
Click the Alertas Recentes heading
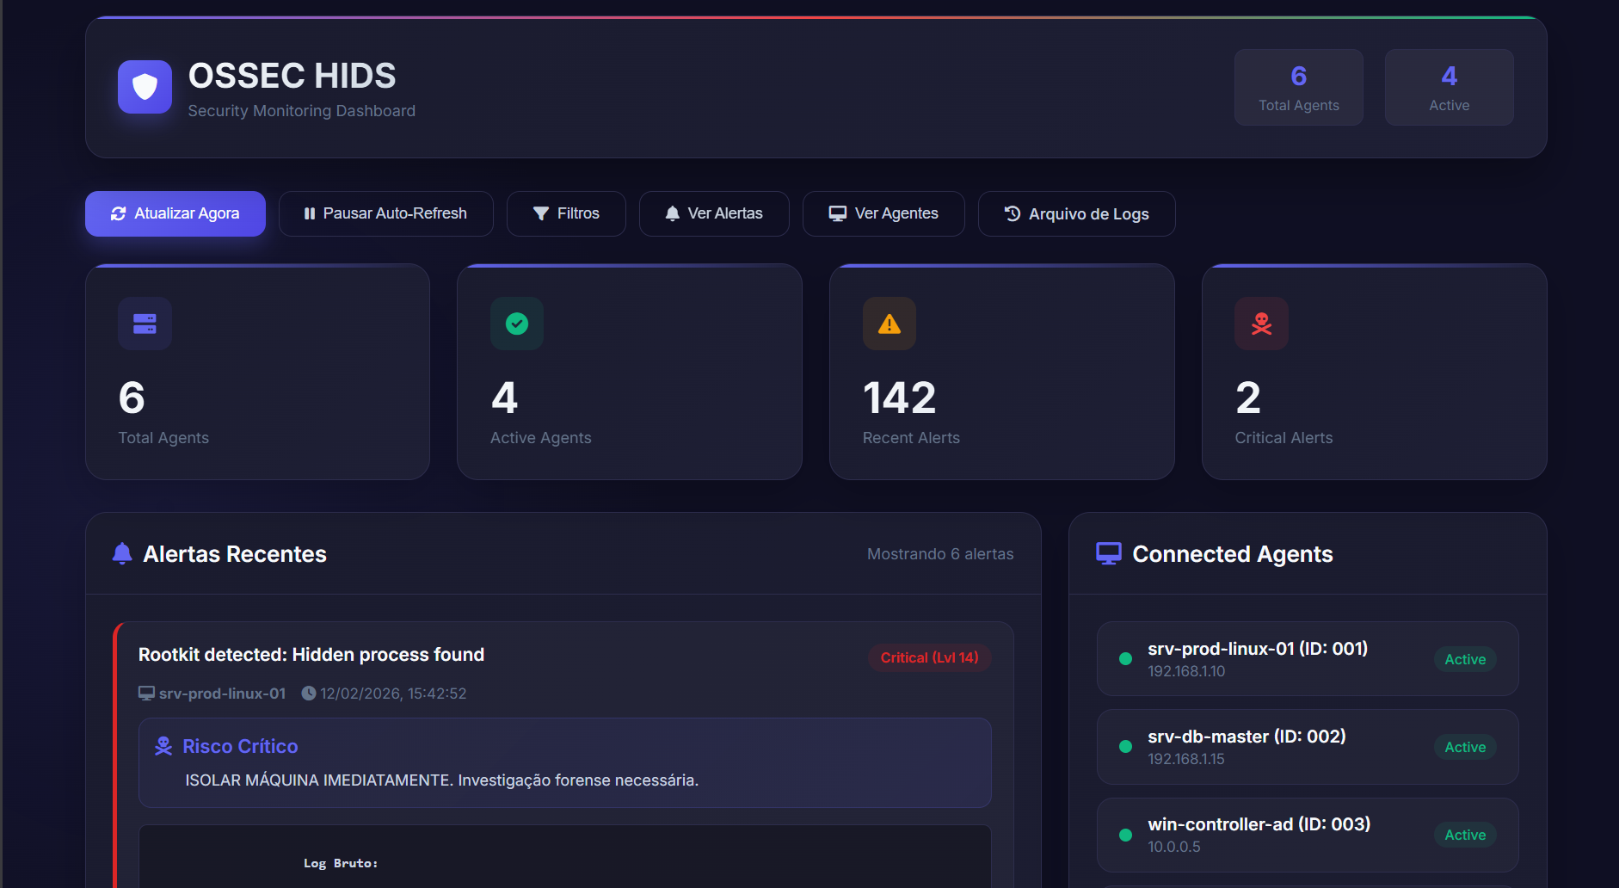click(x=235, y=554)
